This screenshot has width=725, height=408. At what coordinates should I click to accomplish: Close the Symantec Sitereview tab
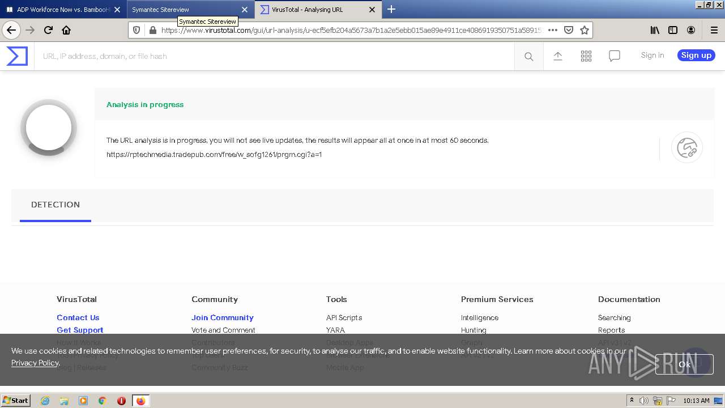245,10
